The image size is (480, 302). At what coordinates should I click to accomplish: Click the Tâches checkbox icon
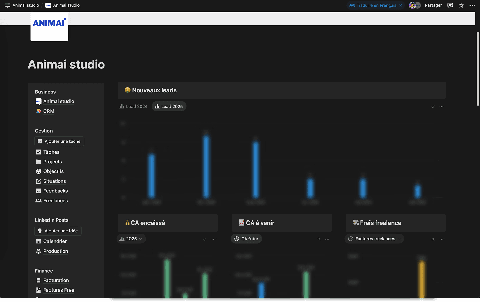[39, 152]
